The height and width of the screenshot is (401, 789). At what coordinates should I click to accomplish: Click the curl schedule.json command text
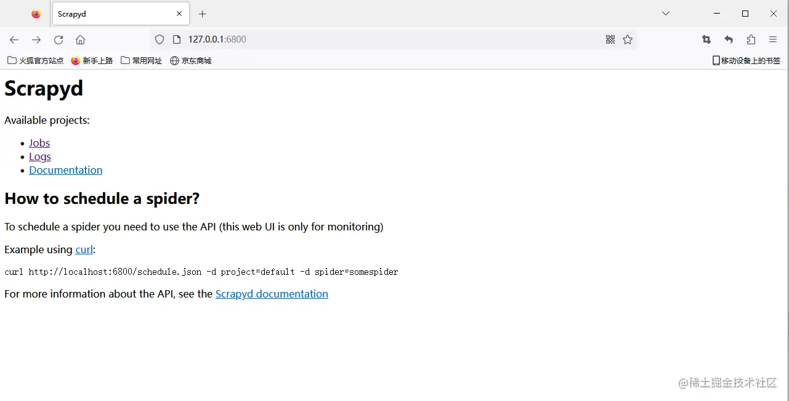pyautogui.click(x=201, y=272)
